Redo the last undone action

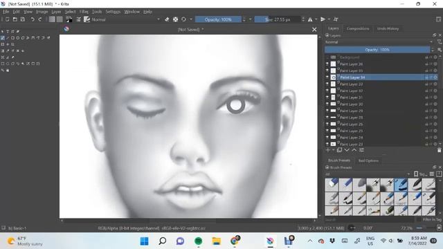click(x=40, y=19)
